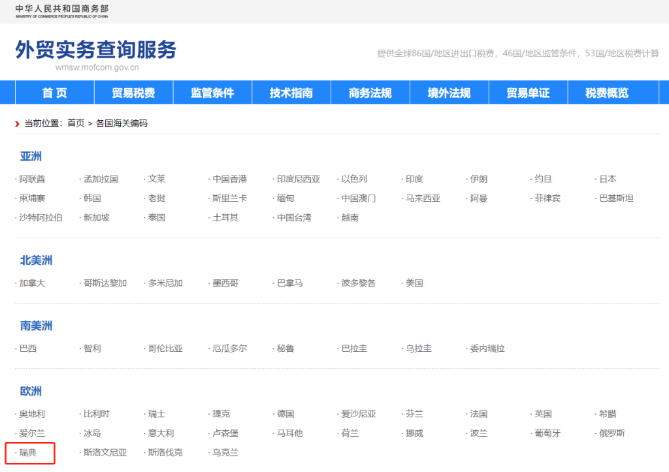Screen dimensions: 669x472
Task: Click the 中华人民共和国商务部 logo
Action: click(62, 11)
